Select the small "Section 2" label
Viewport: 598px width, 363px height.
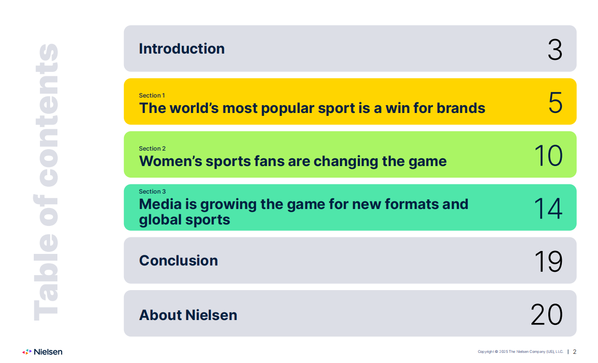tap(152, 149)
